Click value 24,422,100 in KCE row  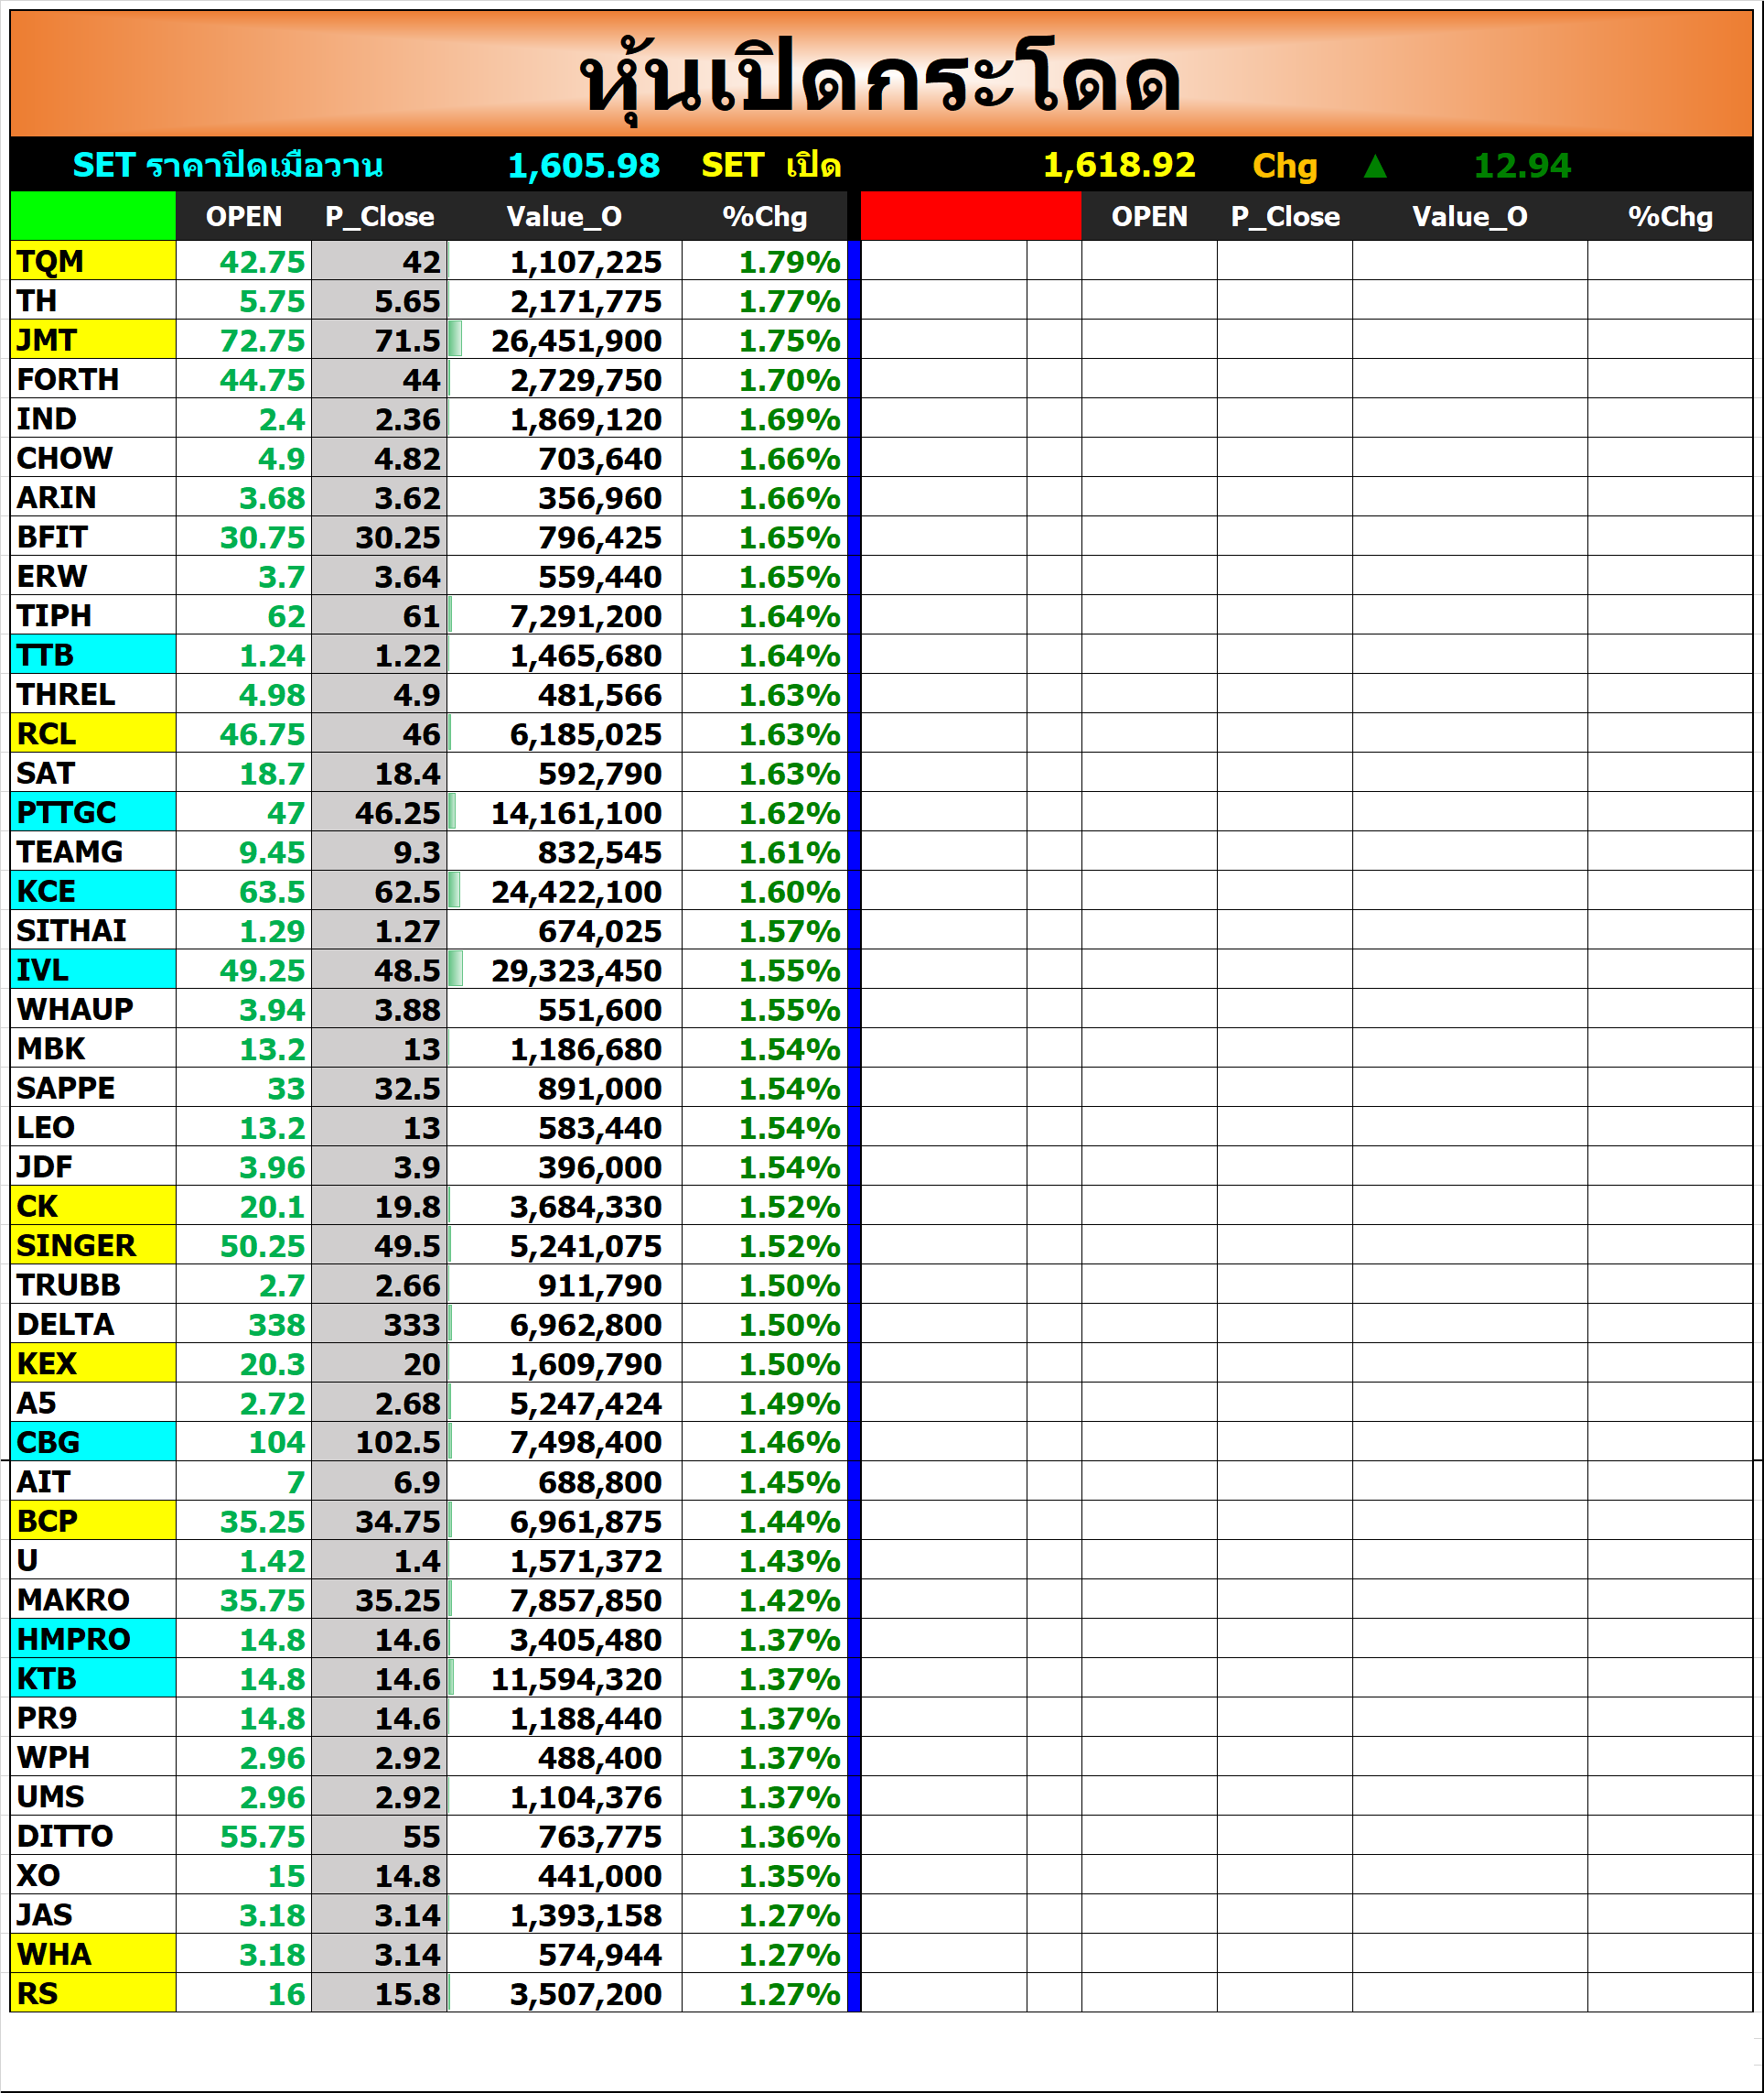pyautogui.click(x=576, y=892)
